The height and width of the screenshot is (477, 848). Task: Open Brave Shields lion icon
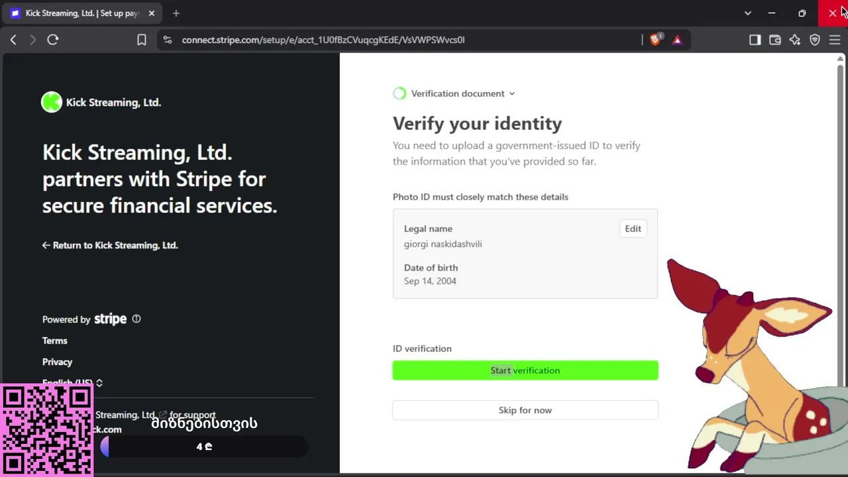click(655, 40)
